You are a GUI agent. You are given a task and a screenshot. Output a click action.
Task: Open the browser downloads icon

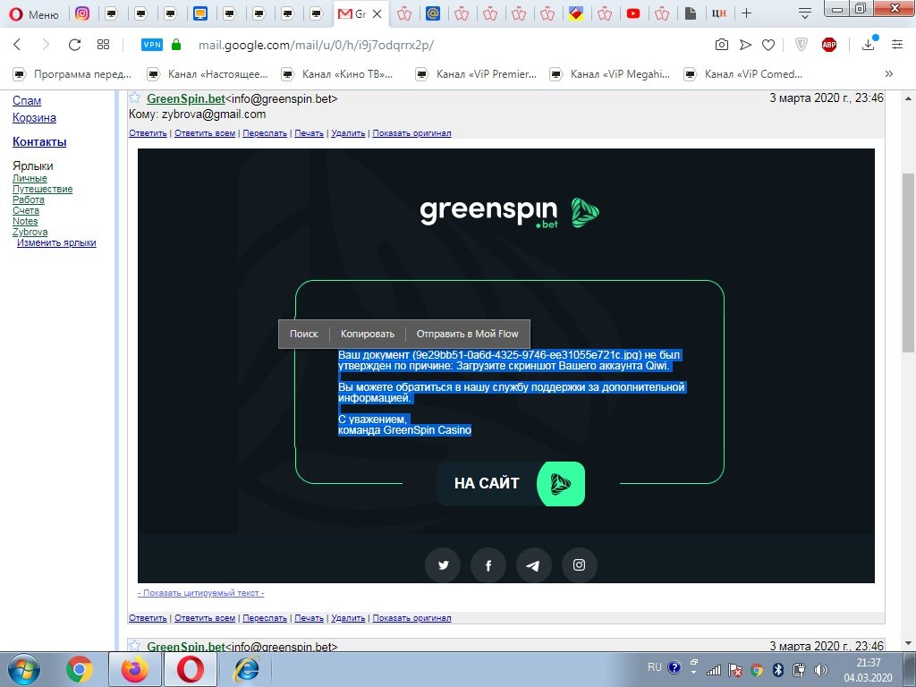tap(868, 45)
